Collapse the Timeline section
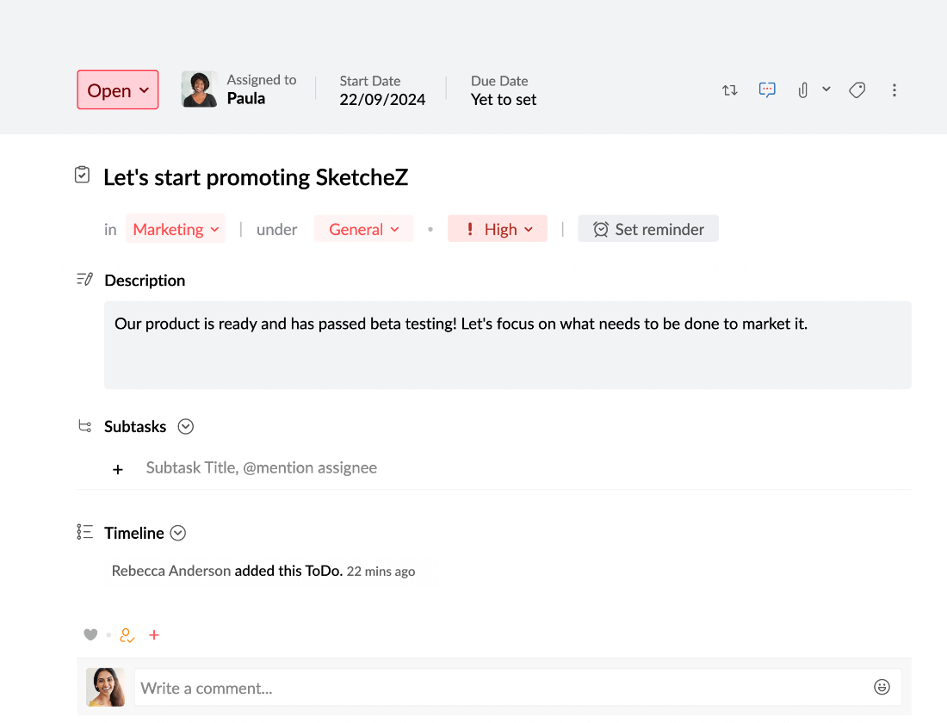Viewport: 947px width, 723px height. (177, 534)
